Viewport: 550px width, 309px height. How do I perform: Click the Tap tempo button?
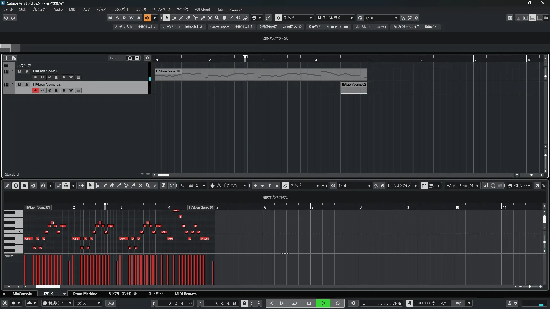[x=458, y=303]
